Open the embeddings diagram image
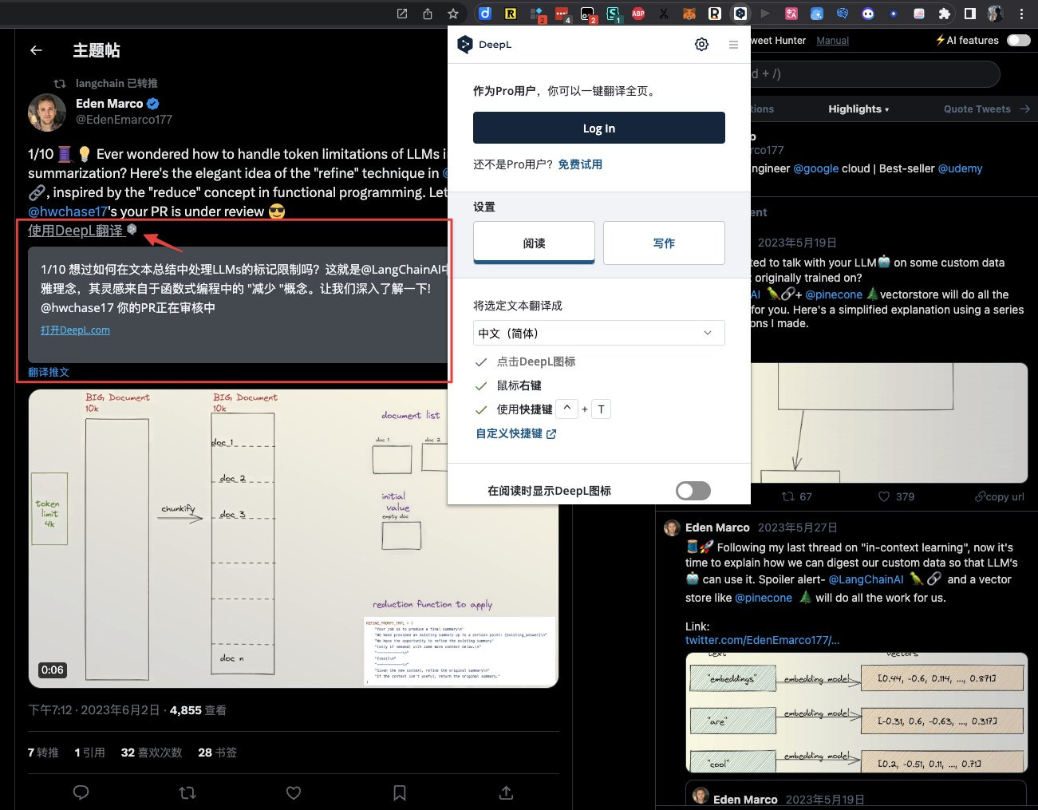The image size is (1038, 810). tap(856, 713)
